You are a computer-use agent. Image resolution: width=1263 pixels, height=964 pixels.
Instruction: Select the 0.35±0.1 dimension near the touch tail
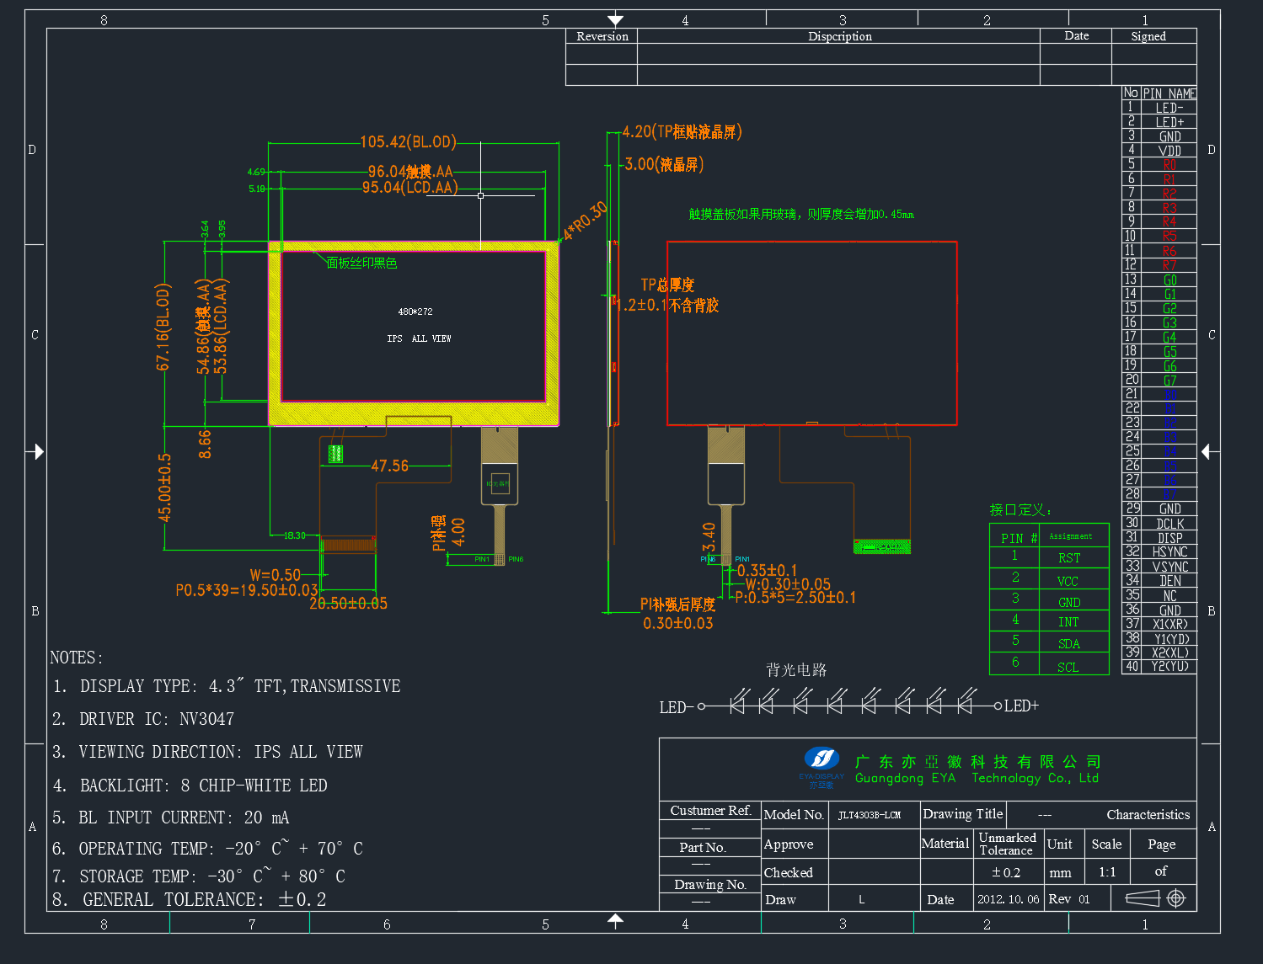click(x=767, y=570)
